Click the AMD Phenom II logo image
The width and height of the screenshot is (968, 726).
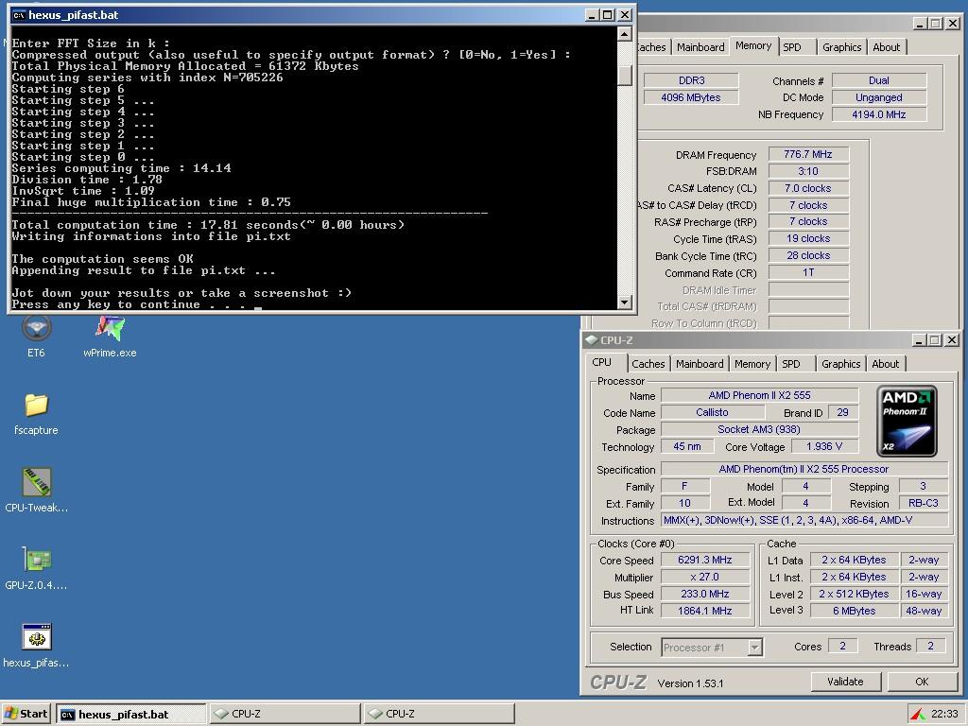907,422
